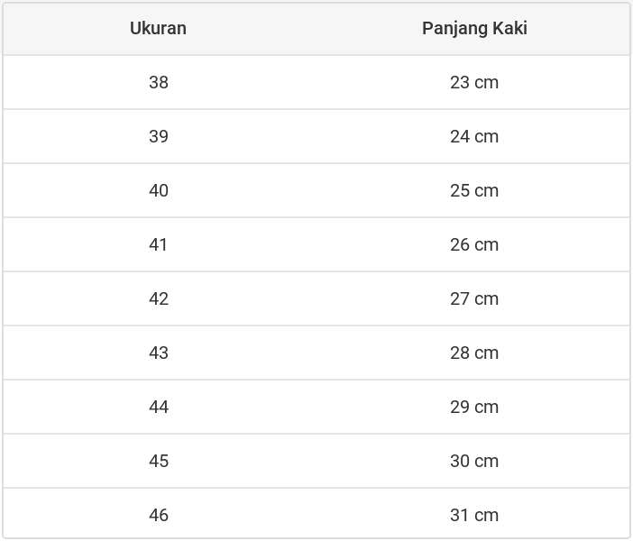Select the 23 cm cell
The width and height of the screenshot is (633, 541).
[474, 82]
